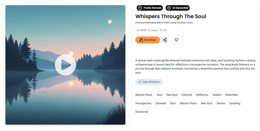260x131 pixels.
Task: Select the Serene tag
Action: point(221,103)
